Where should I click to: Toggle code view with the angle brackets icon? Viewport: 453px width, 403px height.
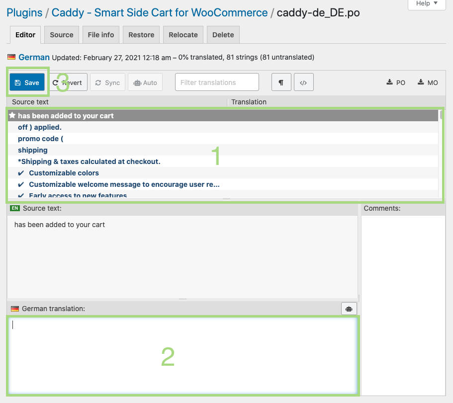(x=304, y=82)
